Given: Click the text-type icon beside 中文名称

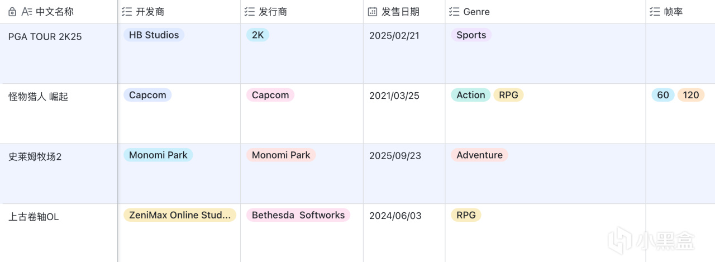Looking at the screenshot, I should tap(26, 12).
